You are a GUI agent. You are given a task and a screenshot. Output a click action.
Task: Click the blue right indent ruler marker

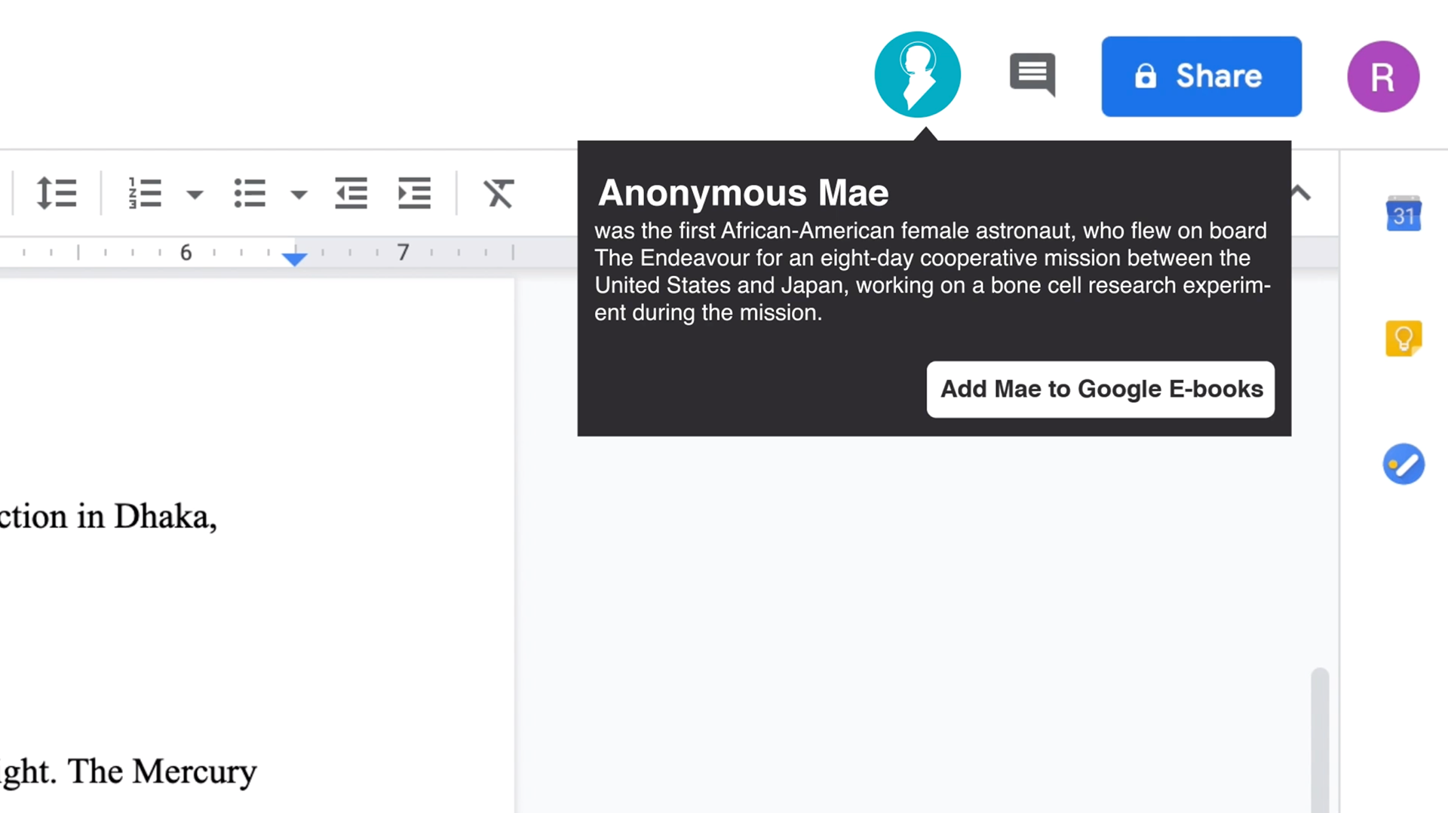pos(294,259)
